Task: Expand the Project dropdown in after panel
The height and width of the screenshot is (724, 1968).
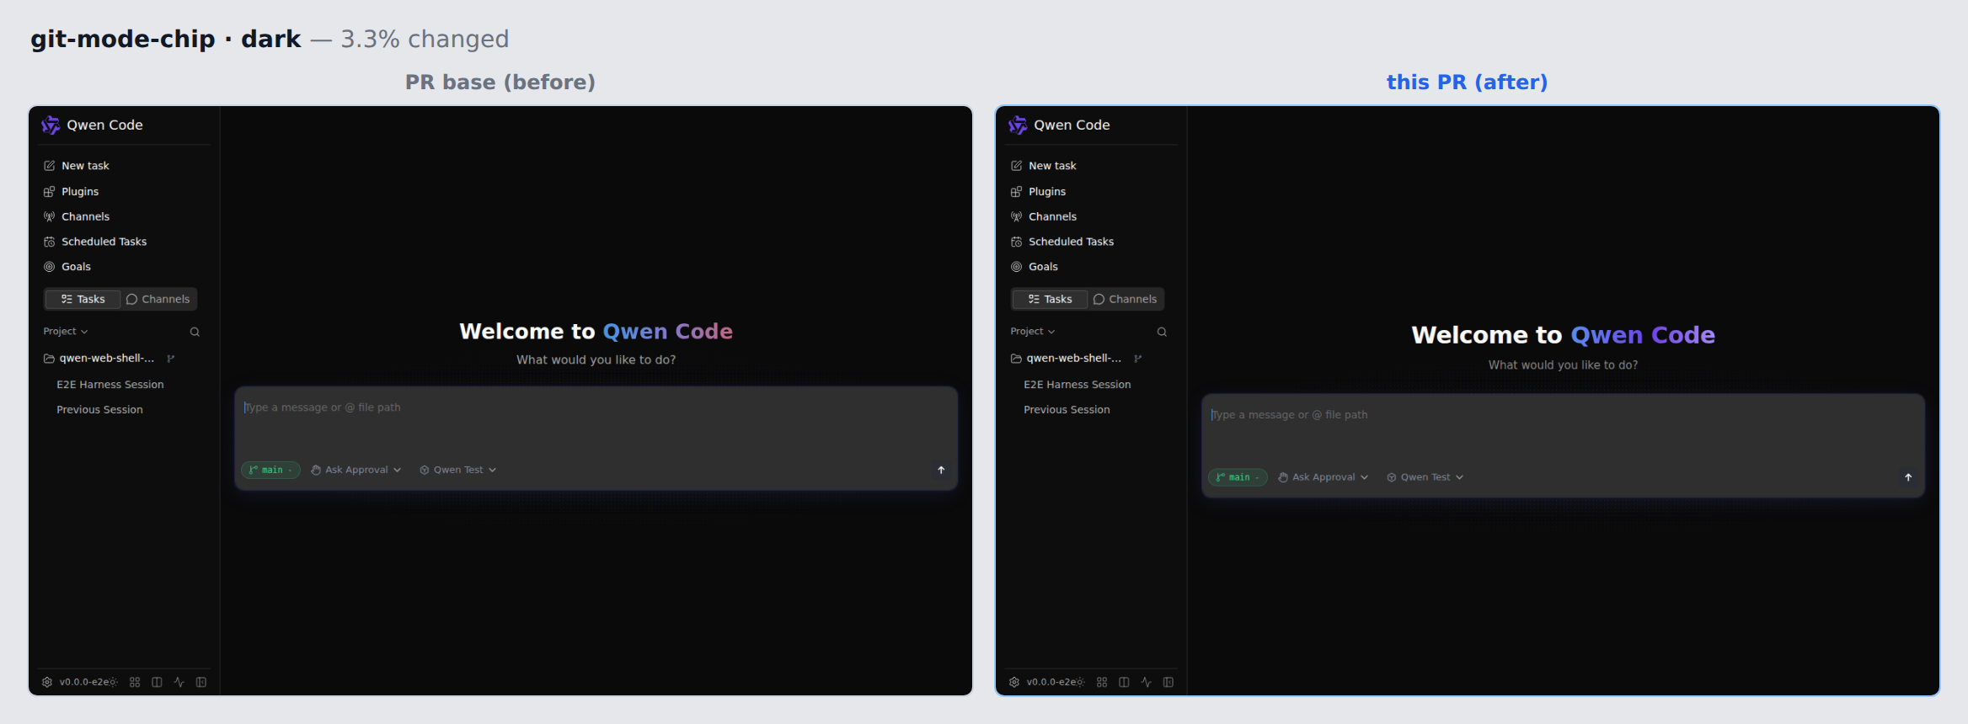Action: 1033,332
